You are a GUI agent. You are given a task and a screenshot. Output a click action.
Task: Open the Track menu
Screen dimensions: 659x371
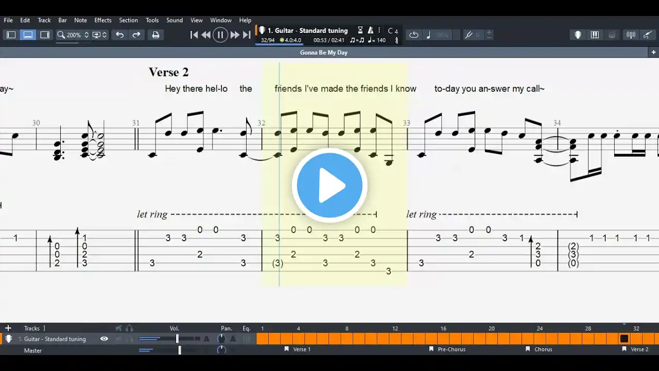click(44, 20)
